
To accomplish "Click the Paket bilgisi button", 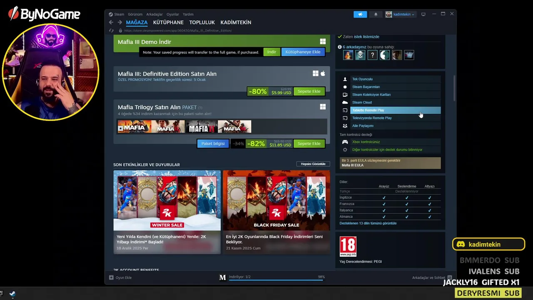I will coord(213,143).
